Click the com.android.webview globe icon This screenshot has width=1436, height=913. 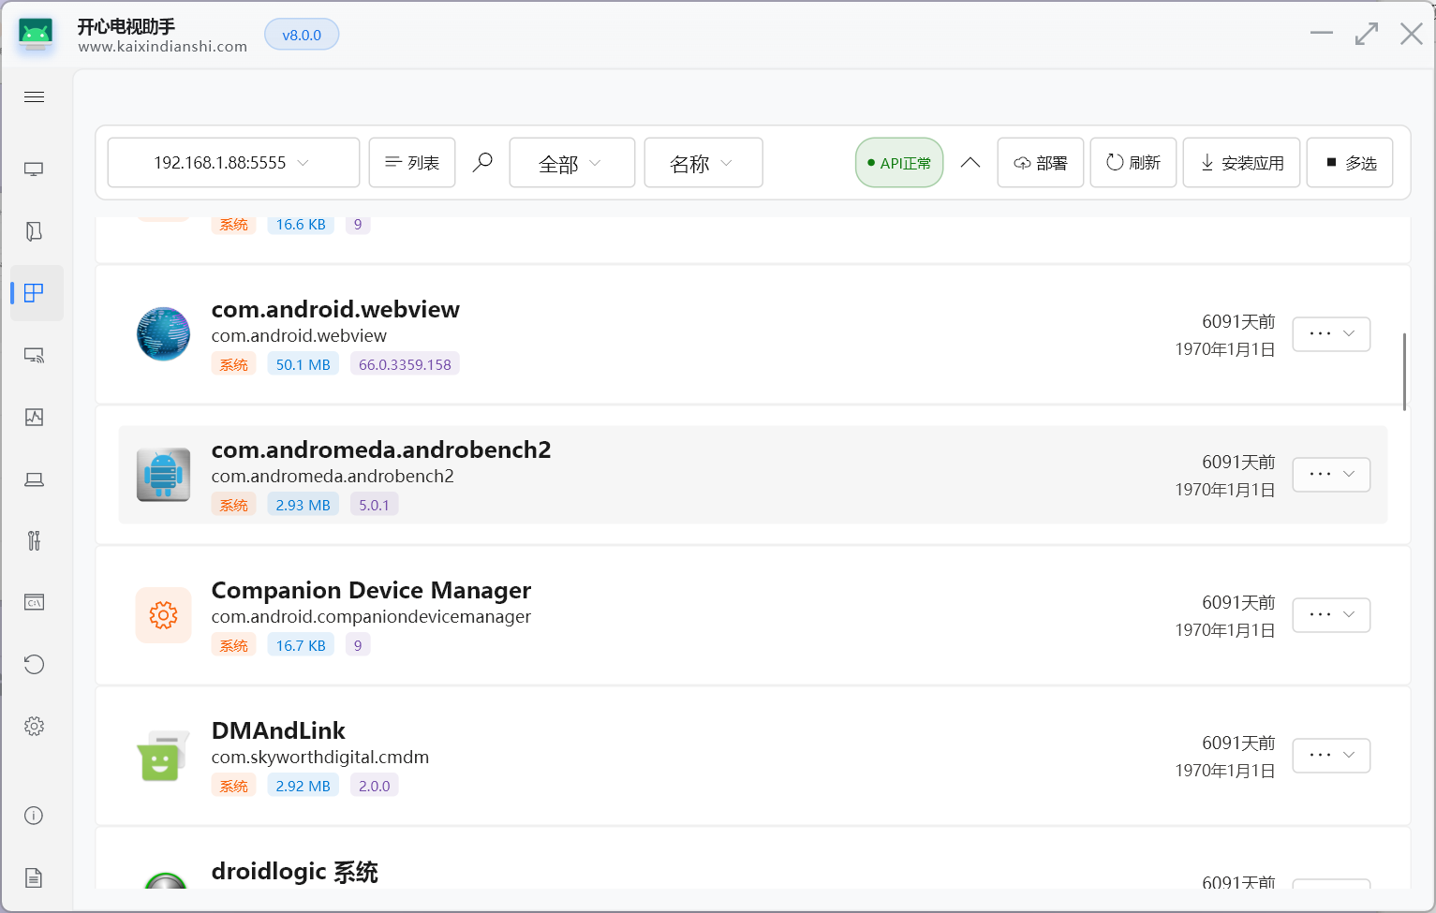click(163, 334)
